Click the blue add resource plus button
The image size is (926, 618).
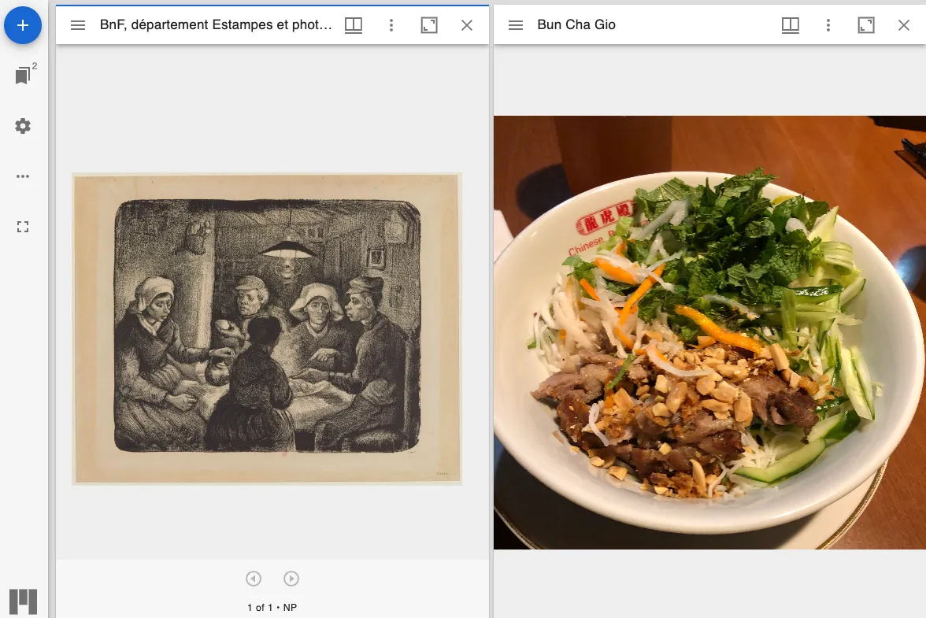tap(22, 25)
